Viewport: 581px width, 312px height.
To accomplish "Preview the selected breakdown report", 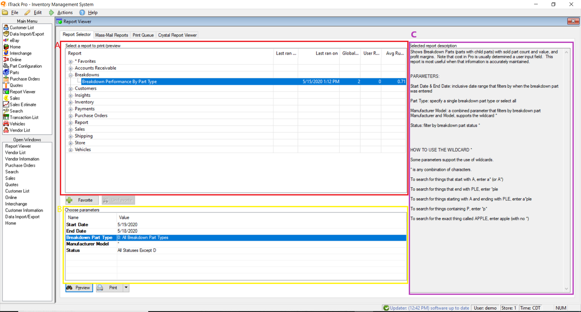I will [x=79, y=287].
